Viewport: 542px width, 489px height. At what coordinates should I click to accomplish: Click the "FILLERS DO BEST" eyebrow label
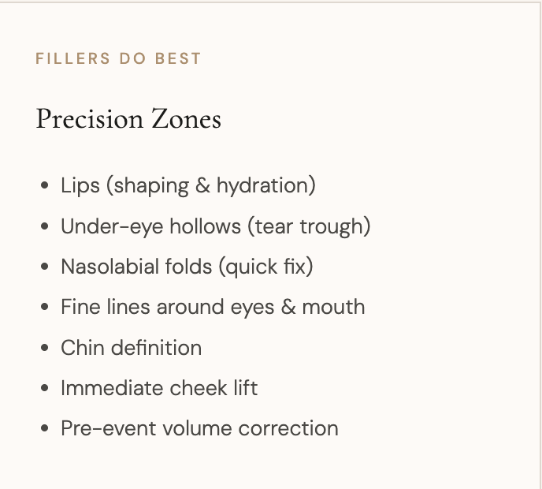118,58
